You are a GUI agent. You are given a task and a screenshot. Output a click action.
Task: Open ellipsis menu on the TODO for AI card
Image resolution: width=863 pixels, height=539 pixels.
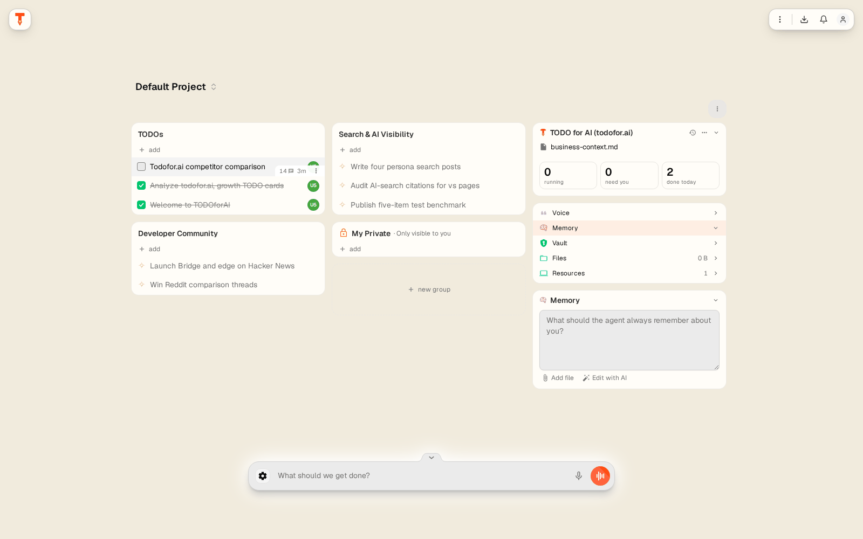(x=704, y=133)
